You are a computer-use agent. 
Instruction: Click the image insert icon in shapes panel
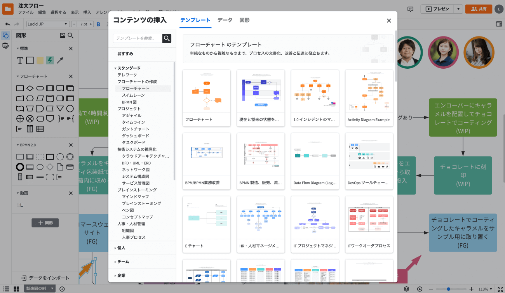(63, 35)
